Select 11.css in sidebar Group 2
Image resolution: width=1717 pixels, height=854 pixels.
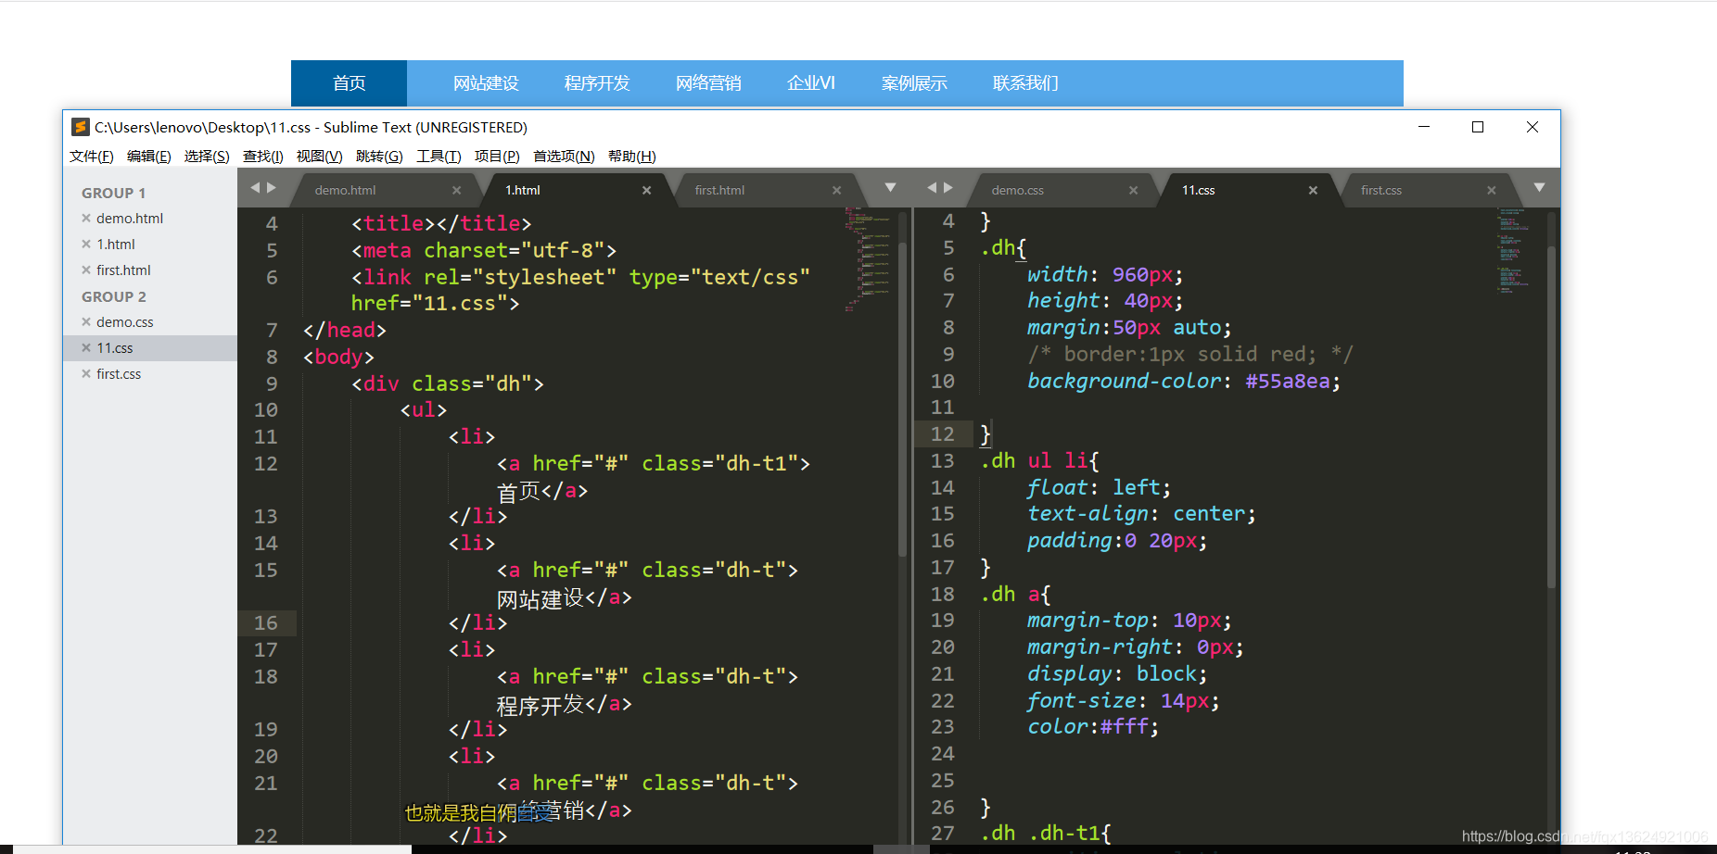click(115, 348)
